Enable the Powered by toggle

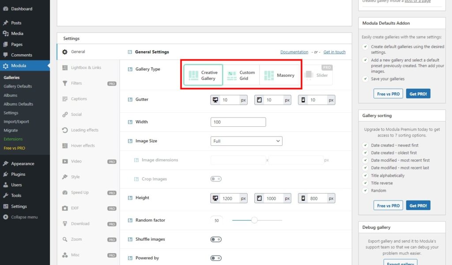coord(216,258)
